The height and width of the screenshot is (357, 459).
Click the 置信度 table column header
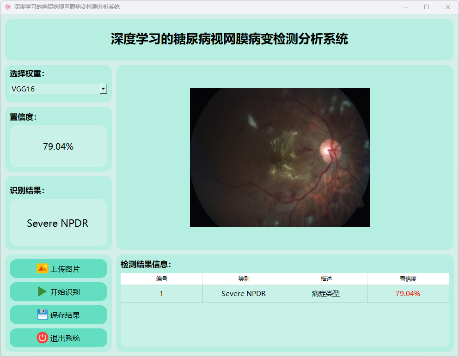point(408,279)
